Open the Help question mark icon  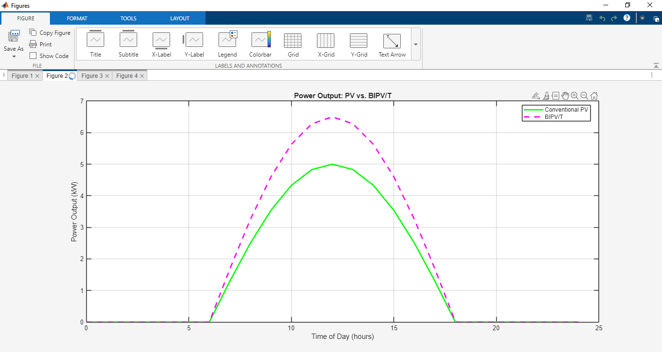pos(627,18)
